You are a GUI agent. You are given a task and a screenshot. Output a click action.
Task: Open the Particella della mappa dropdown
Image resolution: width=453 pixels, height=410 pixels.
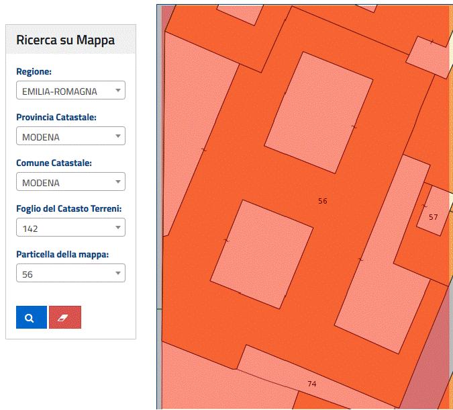(x=70, y=273)
